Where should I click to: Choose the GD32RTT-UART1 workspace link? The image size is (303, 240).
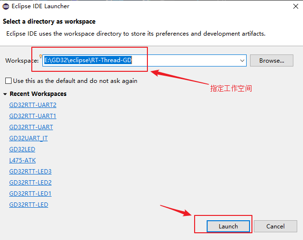(x=33, y=116)
